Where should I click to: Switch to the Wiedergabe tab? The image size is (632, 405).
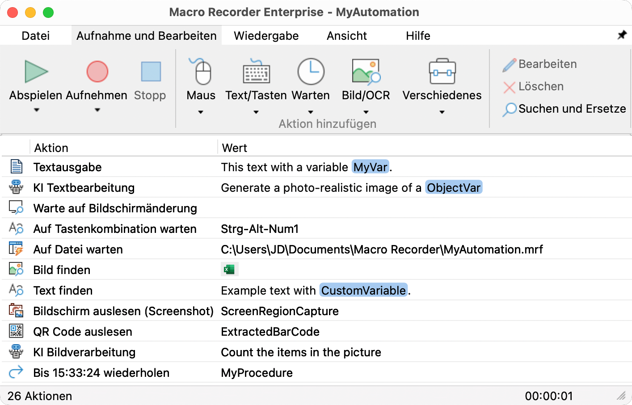tap(266, 35)
